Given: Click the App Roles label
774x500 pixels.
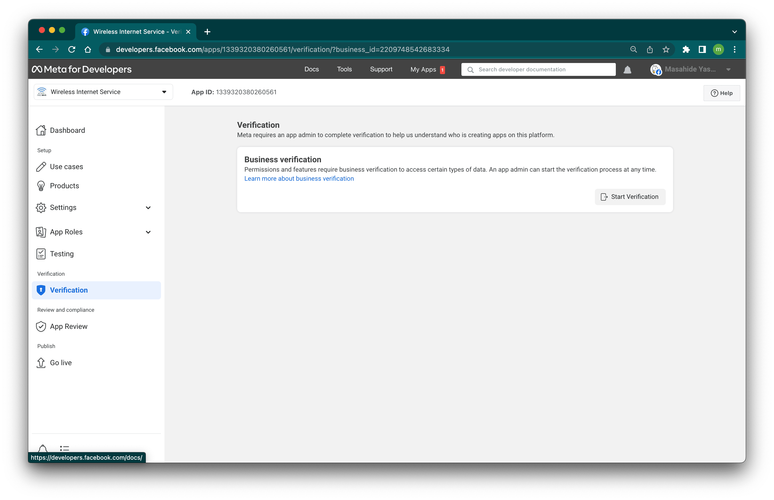Looking at the screenshot, I should click(x=66, y=232).
